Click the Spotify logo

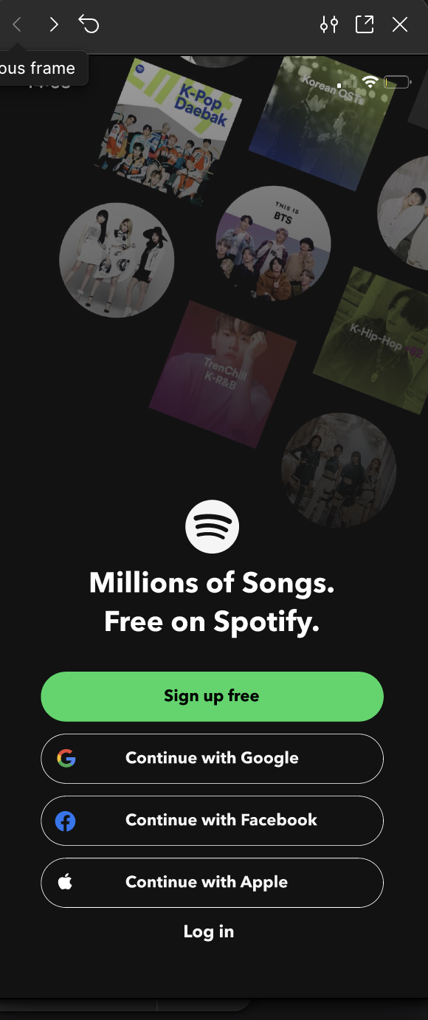pos(213,527)
